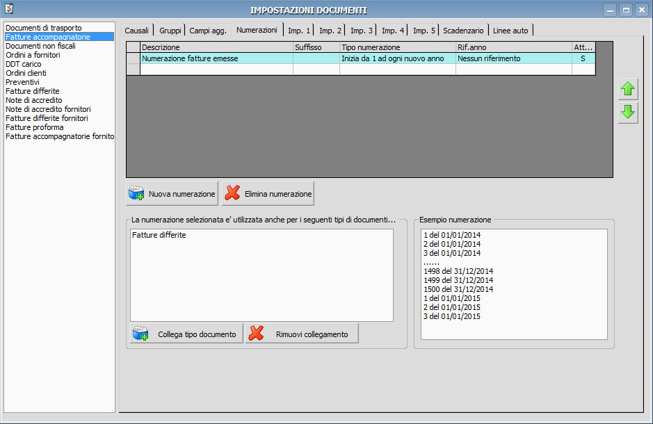This screenshot has height=424, width=653.
Task: Click Nessun riferimento cell
Action: 514,58
